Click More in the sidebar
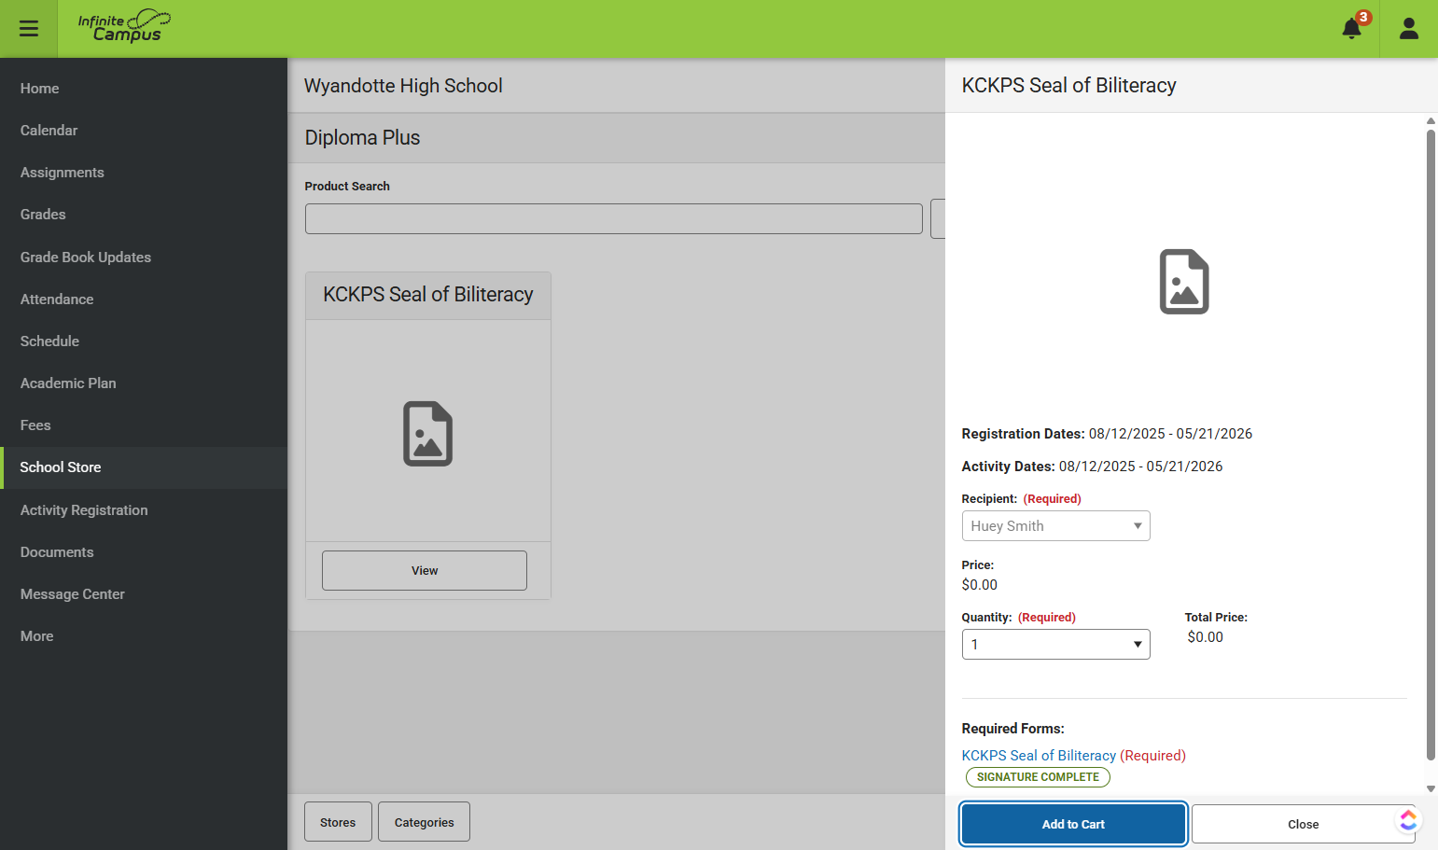 (144, 636)
